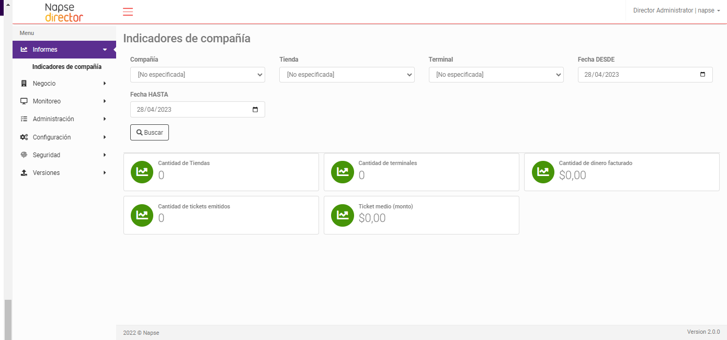Toggle sidebar with the hamburger menu icon
The height and width of the screenshot is (340, 727).
click(128, 12)
